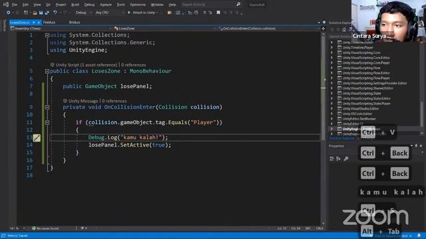Collapse the LosesZone class at line 5
This screenshot has height=239, width=426.
pyautogui.click(x=47, y=71)
